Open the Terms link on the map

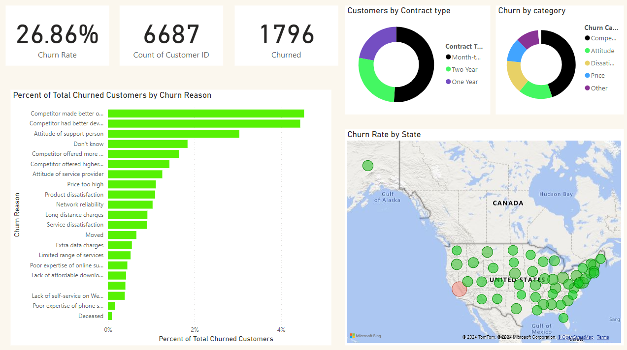[602, 337]
